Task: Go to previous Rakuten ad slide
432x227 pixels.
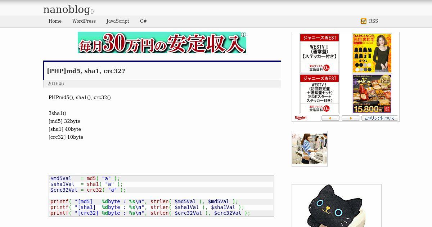Action: tap(330, 118)
